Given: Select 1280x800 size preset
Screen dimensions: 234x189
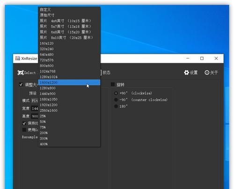Looking at the screenshot, I should 69,88.
